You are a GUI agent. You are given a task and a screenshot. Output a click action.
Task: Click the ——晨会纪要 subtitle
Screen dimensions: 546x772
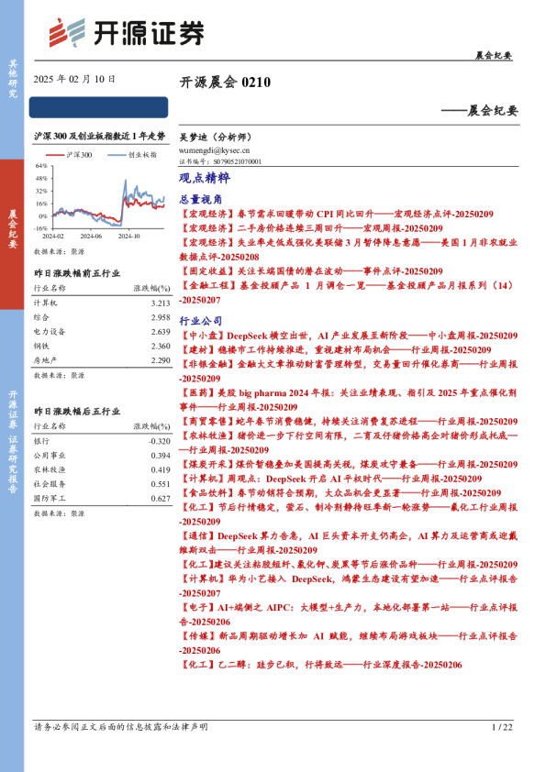pyautogui.click(x=480, y=110)
